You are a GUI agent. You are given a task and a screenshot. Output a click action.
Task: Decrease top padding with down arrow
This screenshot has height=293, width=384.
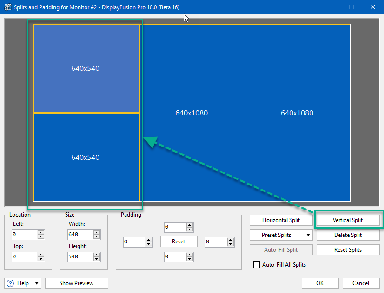[190, 229]
